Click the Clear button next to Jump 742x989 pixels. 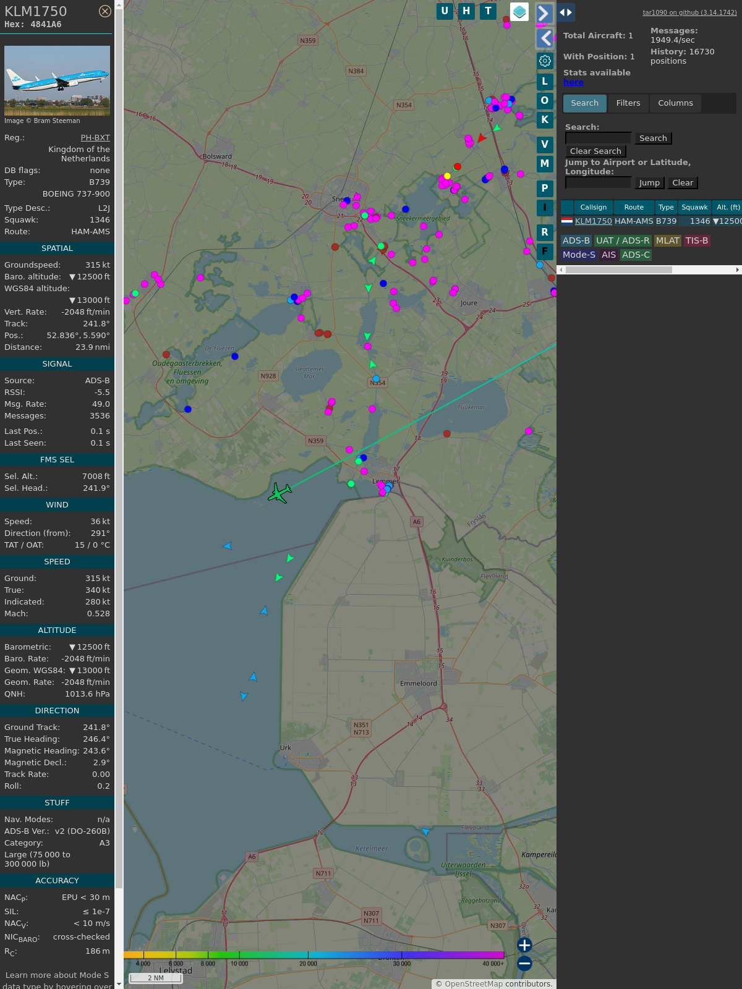click(x=683, y=183)
